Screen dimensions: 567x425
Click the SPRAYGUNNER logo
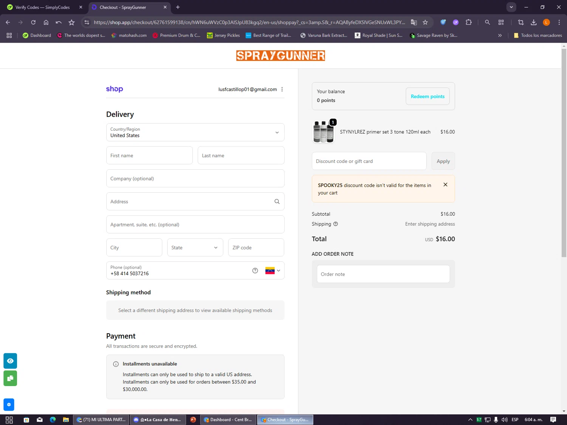pos(280,56)
